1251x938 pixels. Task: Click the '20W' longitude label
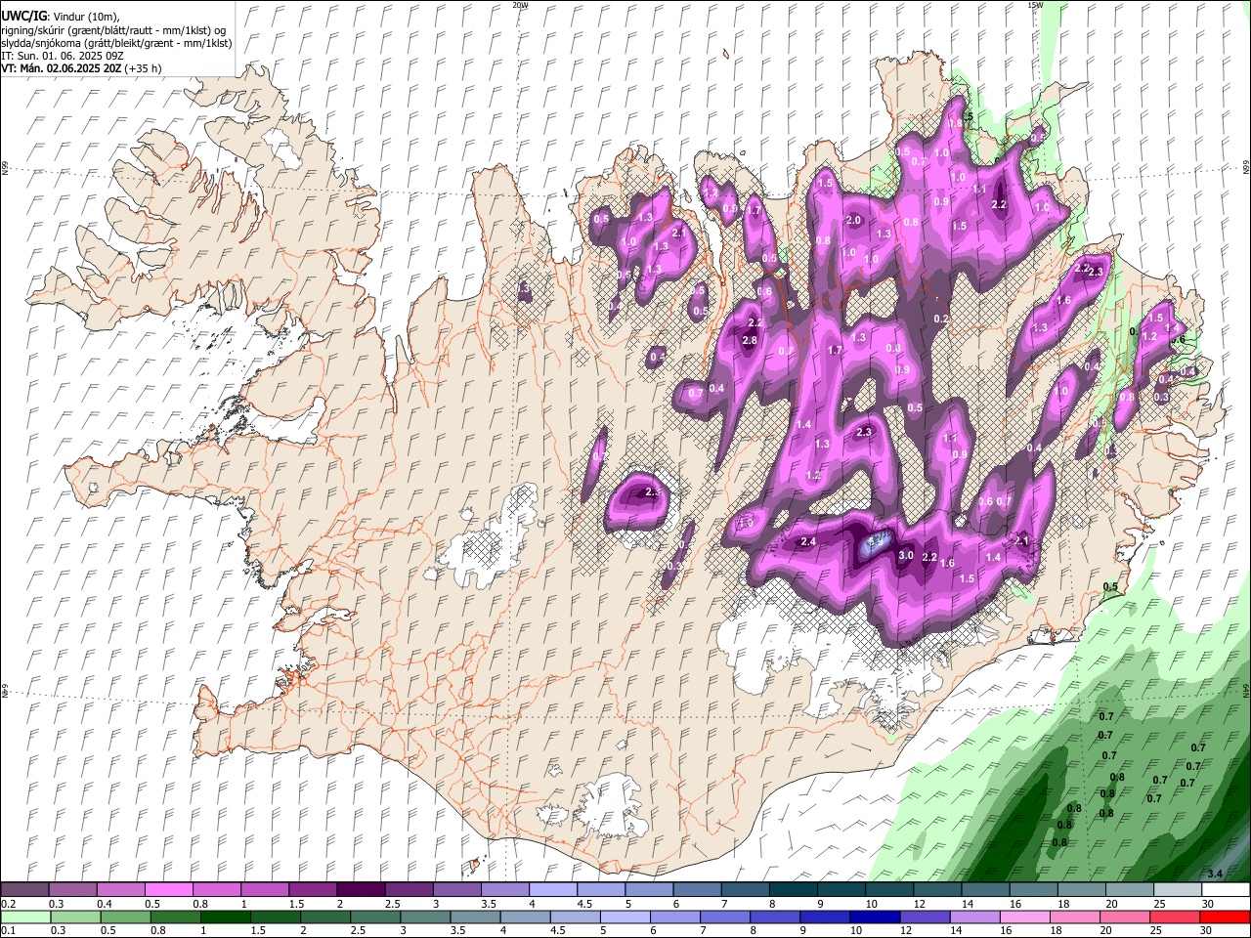click(x=520, y=5)
